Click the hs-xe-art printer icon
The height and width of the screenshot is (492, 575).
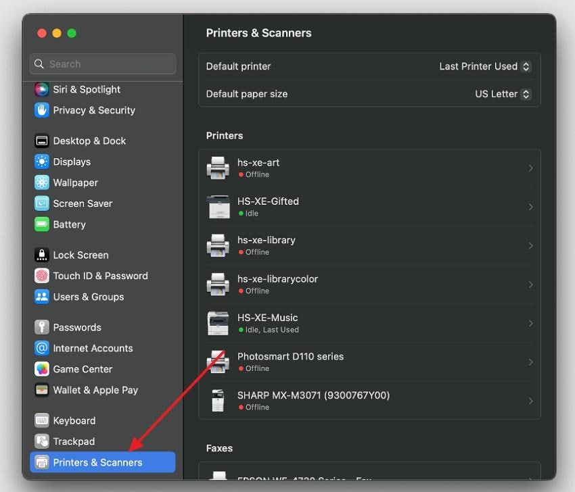click(x=218, y=168)
